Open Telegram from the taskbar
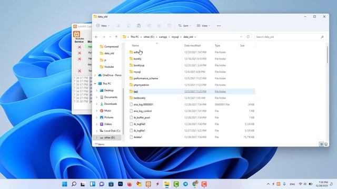Image resolution: width=337 pixels, height=189 pixels. [x=185, y=184]
